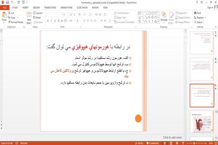Start Slide Show from status bar icon
218x145 pixels.
tap(183, 143)
